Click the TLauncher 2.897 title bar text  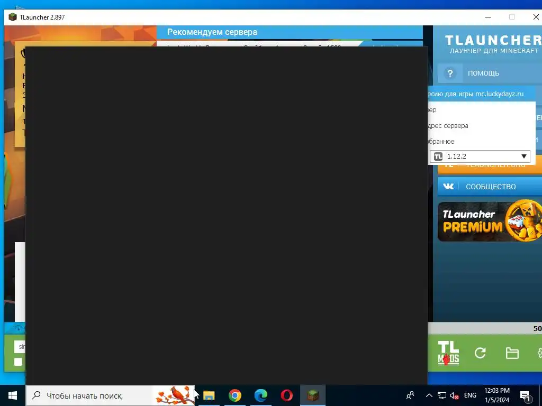42,17
